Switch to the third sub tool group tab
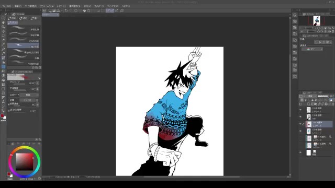 [x=33, y=18]
